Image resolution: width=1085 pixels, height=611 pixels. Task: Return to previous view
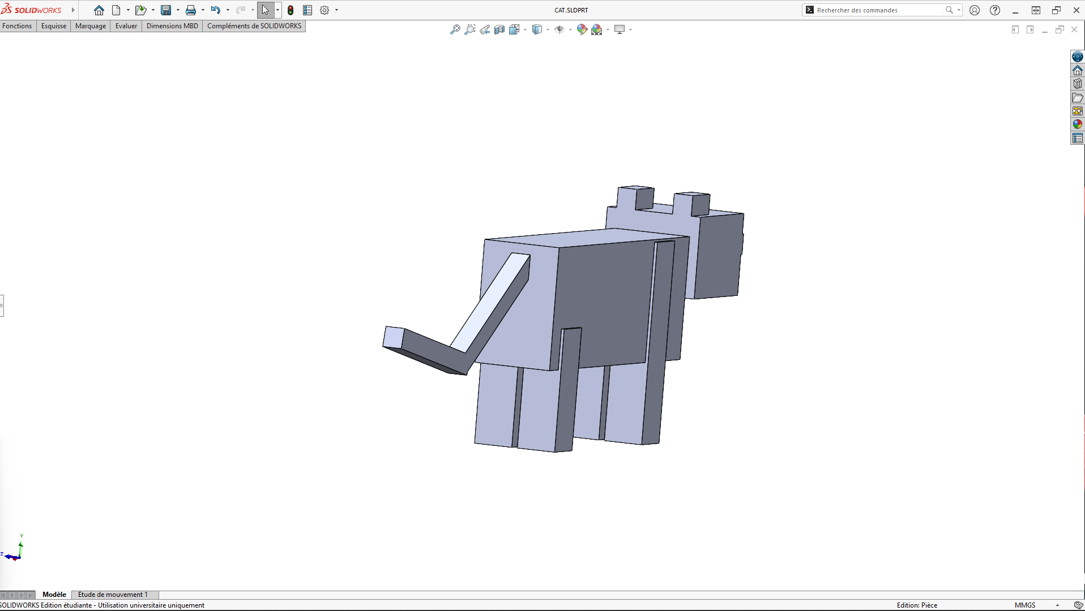tap(484, 29)
